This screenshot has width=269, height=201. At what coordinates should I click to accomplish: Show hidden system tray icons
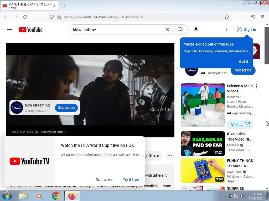tap(223, 196)
